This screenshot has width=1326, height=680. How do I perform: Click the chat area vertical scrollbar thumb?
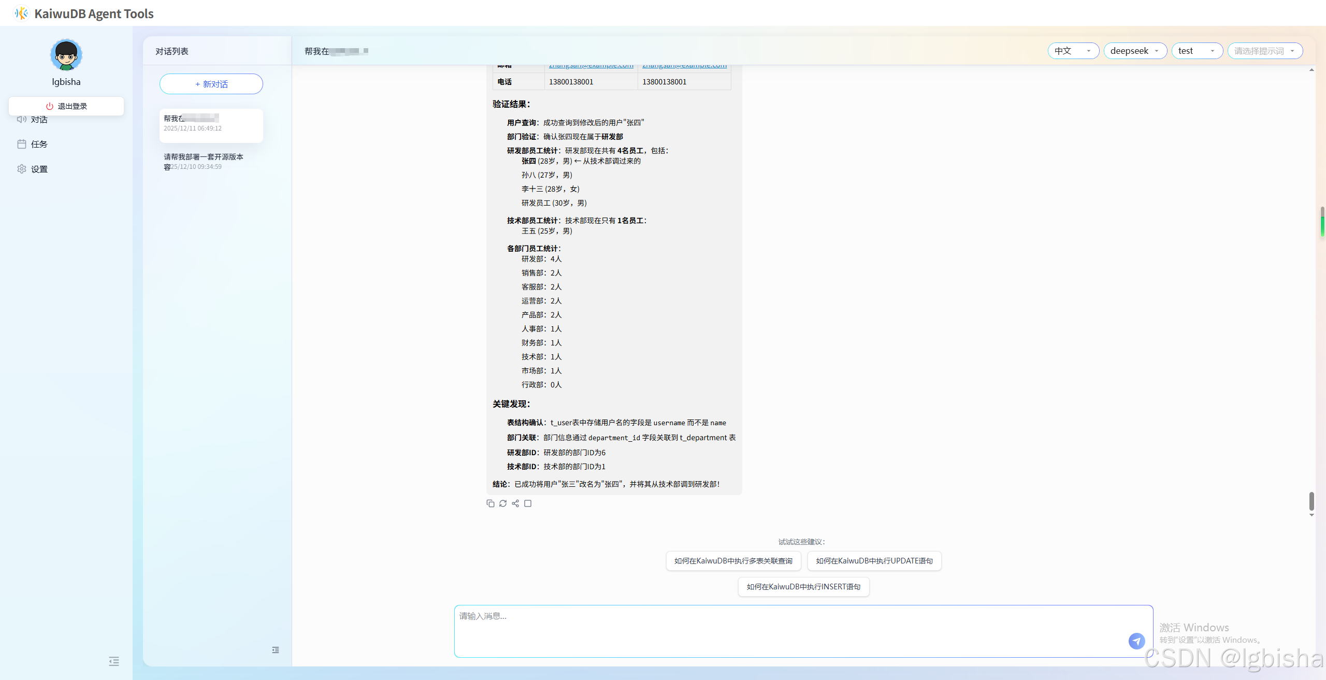[x=1311, y=501]
